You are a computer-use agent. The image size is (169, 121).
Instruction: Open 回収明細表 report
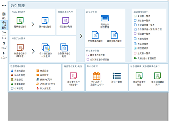click(141, 48)
